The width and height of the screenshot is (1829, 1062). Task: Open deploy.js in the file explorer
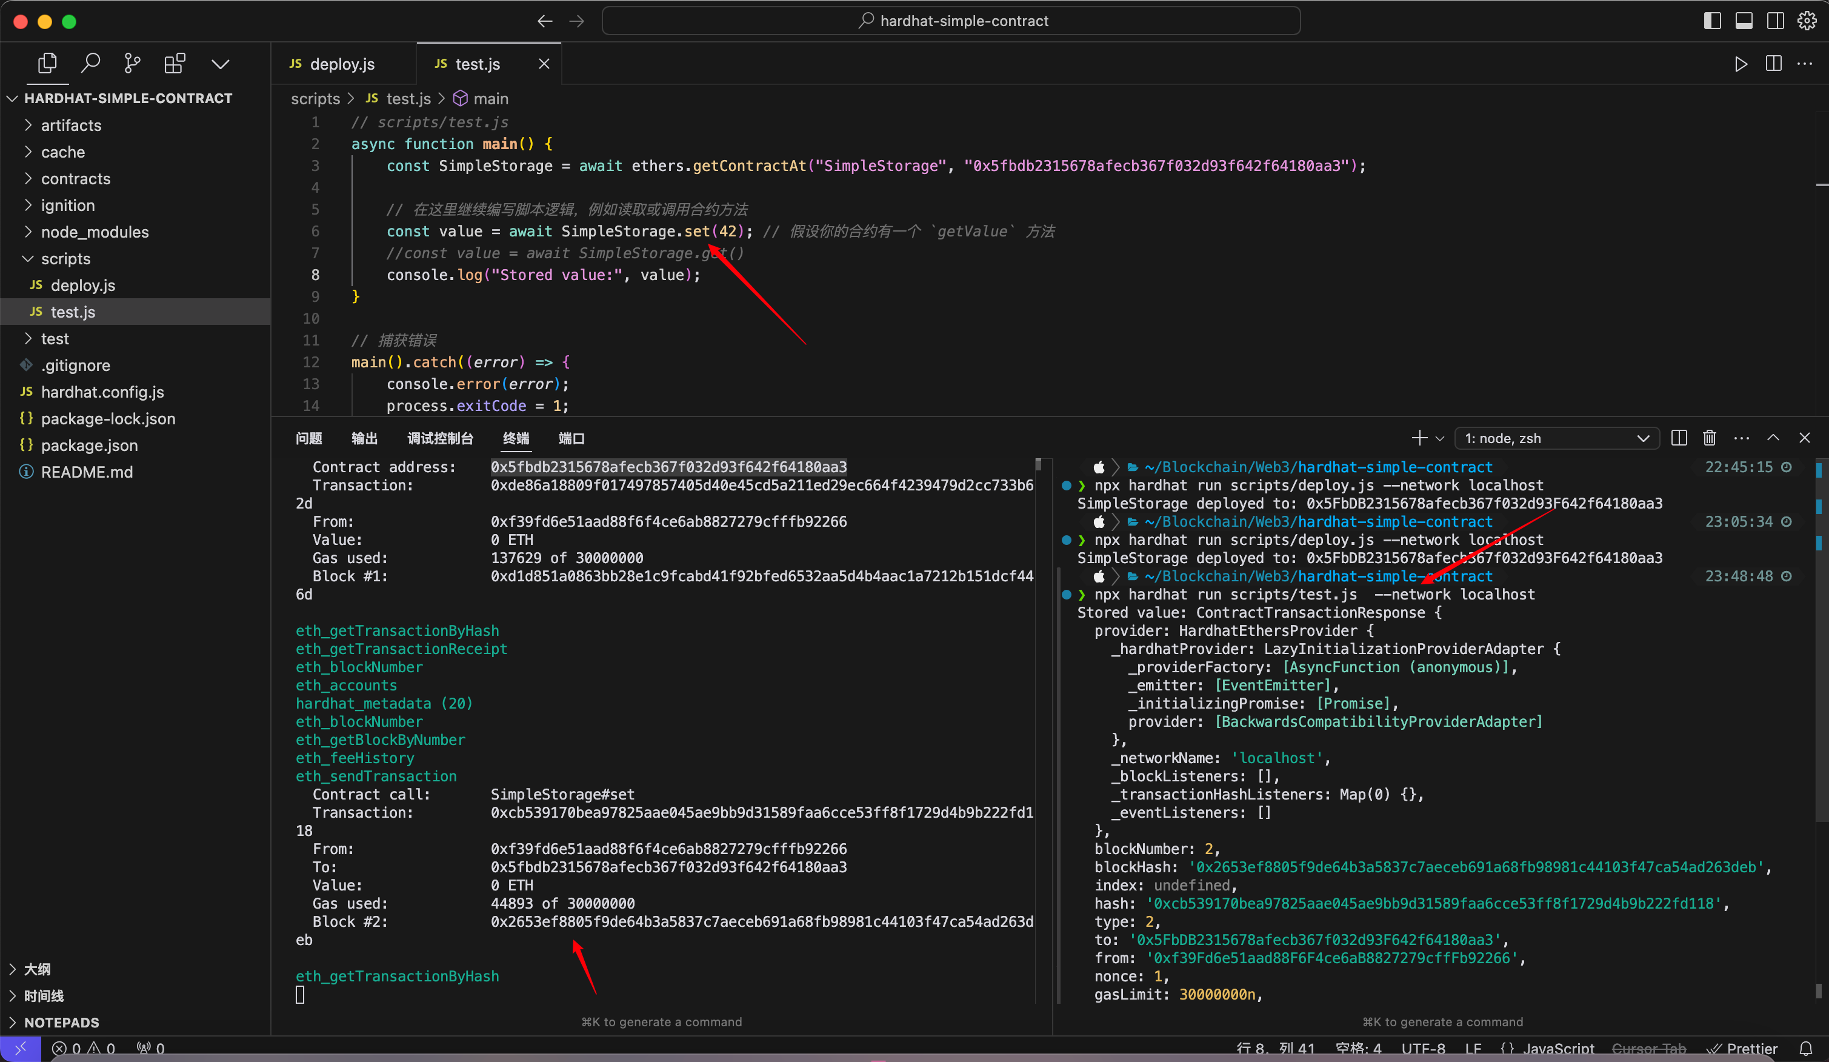135,286
